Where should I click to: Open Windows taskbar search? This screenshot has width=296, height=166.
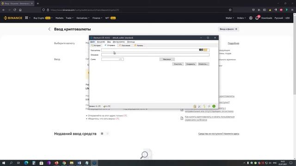coord(11,163)
